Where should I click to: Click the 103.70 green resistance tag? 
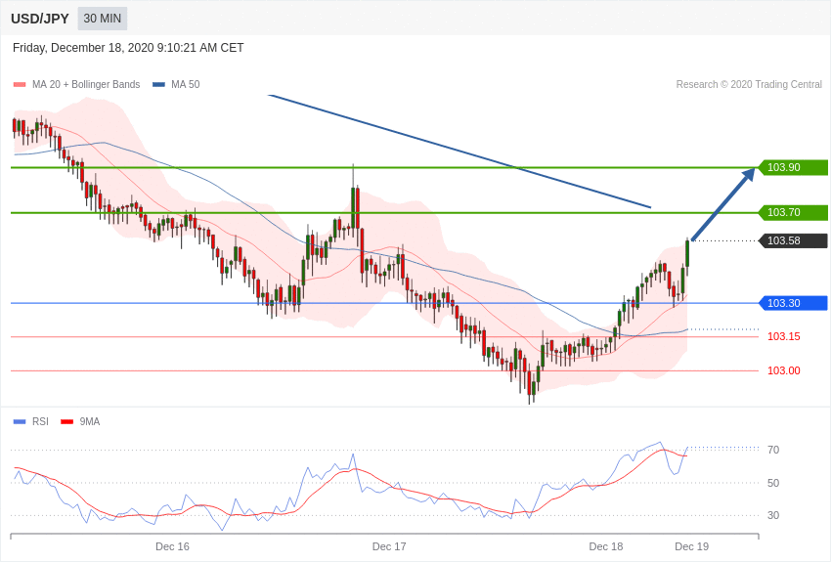coord(794,212)
